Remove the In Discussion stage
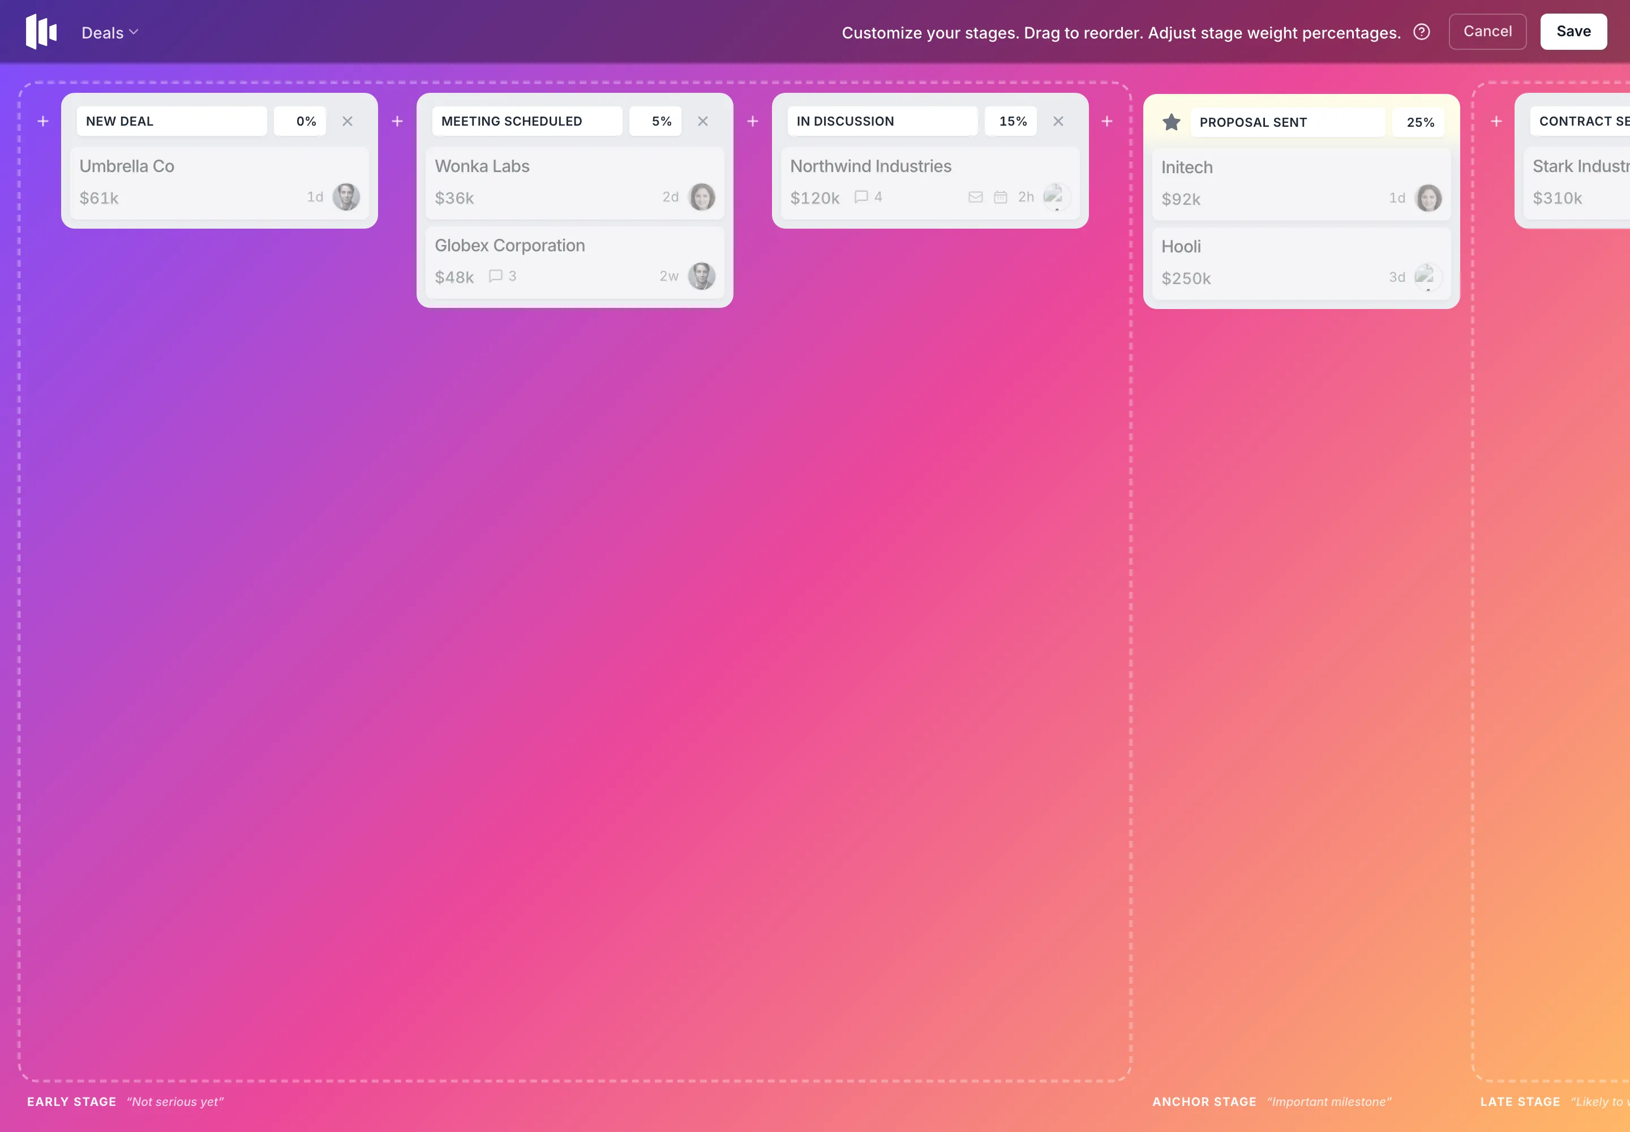 pos(1058,121)
